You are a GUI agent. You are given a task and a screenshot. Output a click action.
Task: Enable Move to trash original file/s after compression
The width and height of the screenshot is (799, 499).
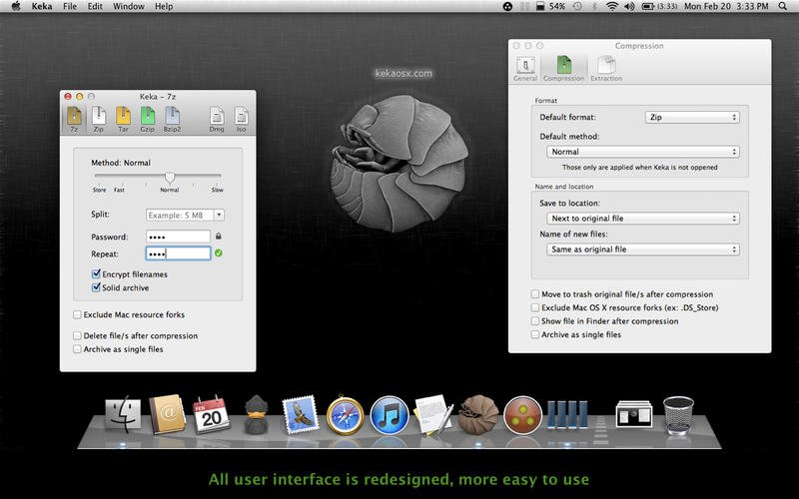(535, 293)
